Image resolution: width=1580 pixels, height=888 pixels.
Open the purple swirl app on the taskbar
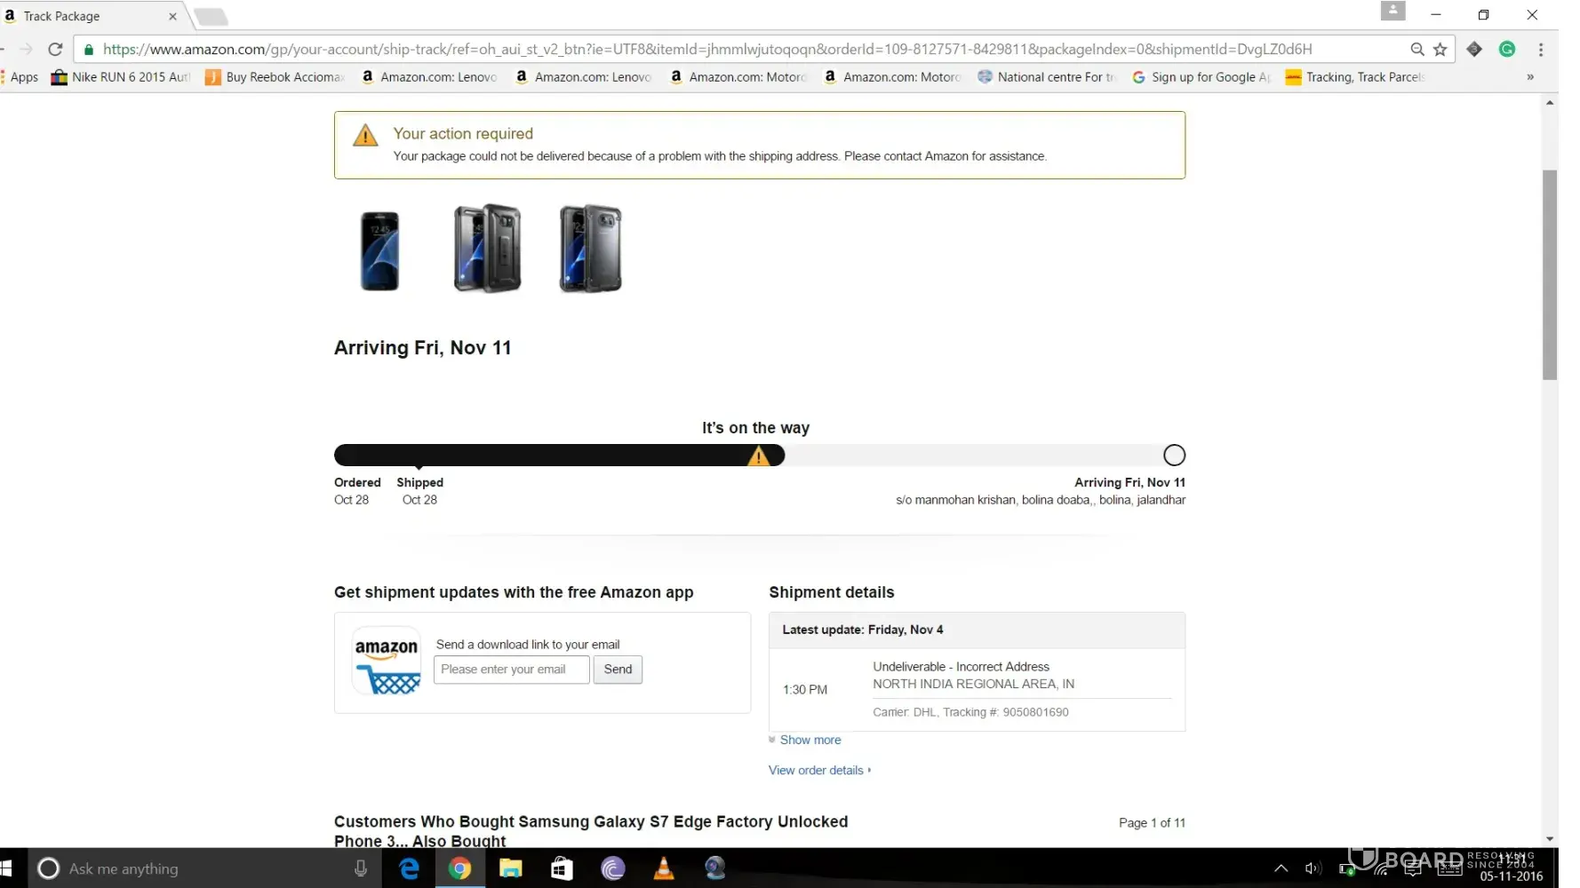[x=613, y=868]
